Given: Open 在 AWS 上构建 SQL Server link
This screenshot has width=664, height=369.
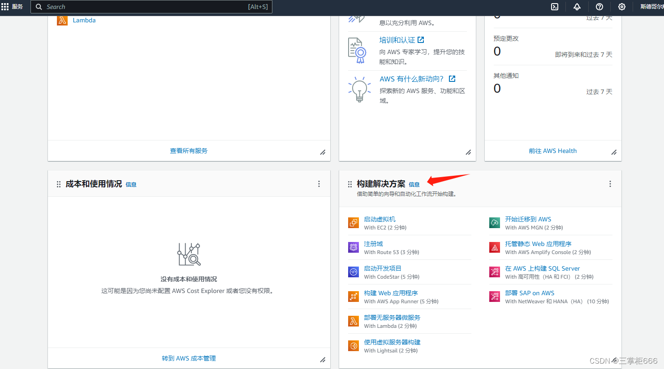Looking at the screenshot, I should tap(542, 268).
